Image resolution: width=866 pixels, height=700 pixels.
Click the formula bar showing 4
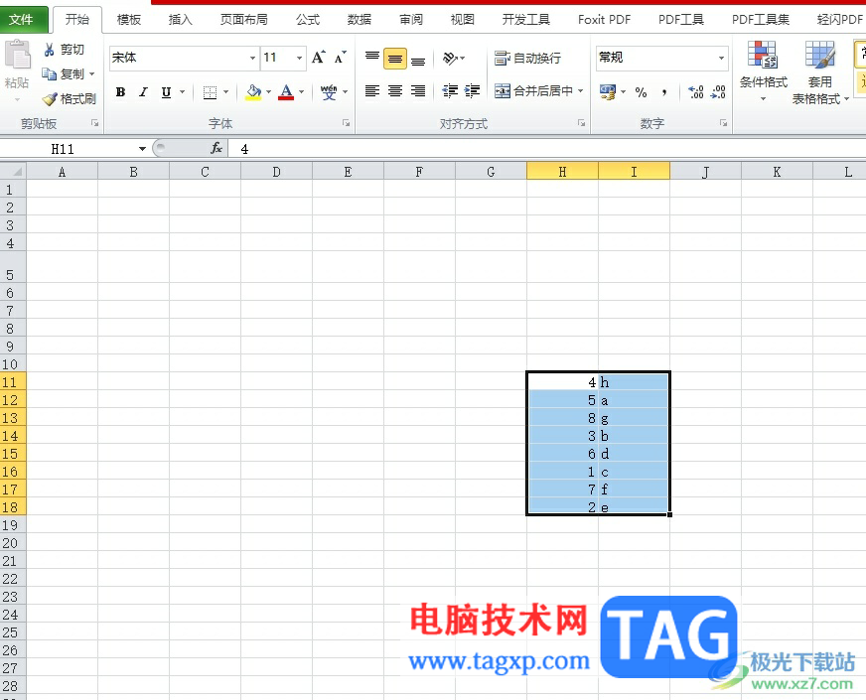click(549, 149)
